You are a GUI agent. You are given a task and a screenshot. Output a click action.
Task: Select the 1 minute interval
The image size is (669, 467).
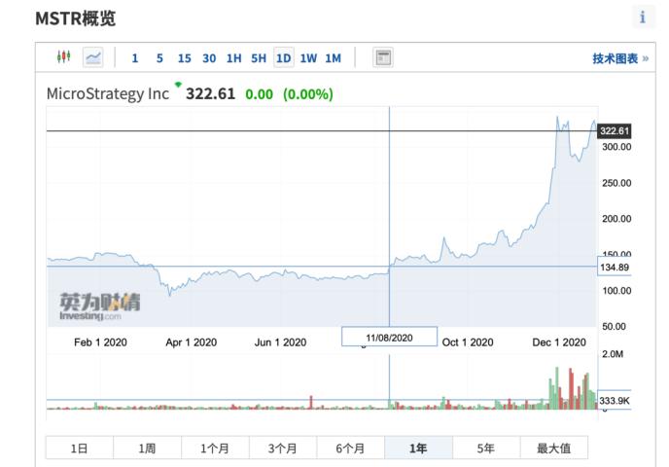[135, 58]
